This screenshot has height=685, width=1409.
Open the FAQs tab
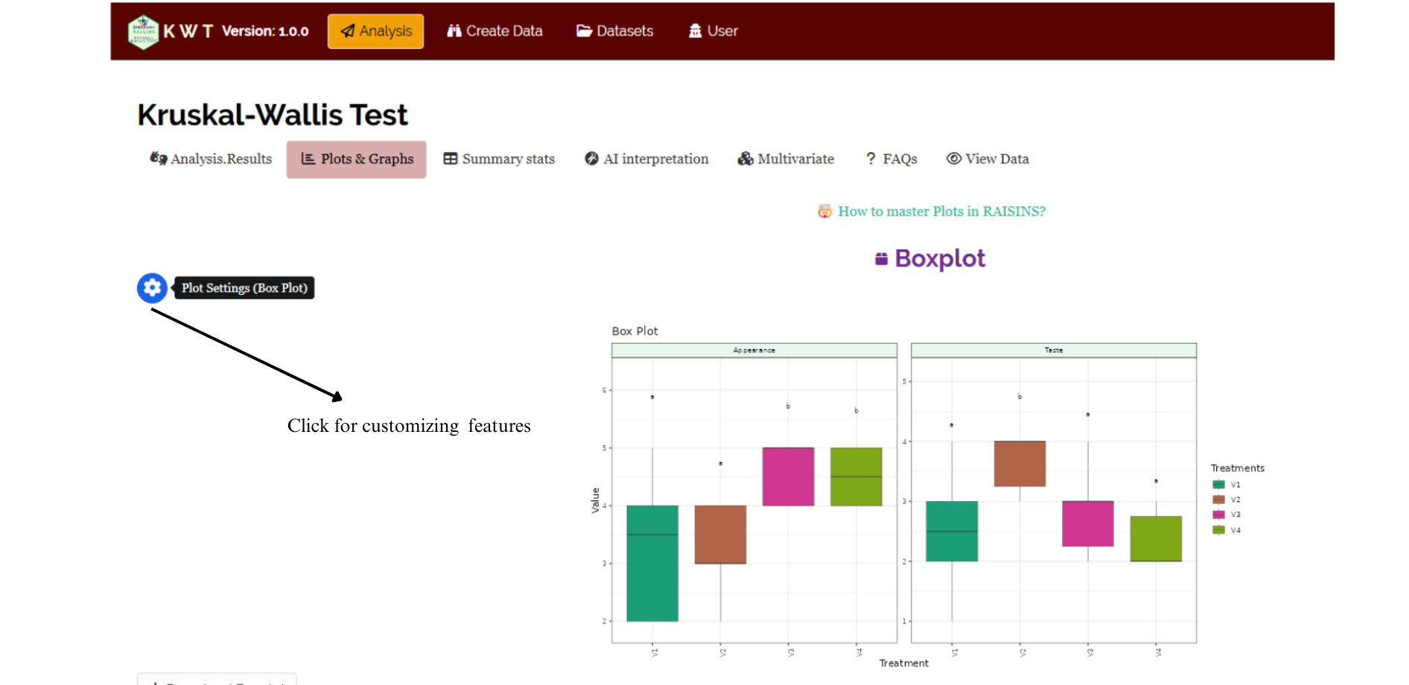(x=891, y=159)
